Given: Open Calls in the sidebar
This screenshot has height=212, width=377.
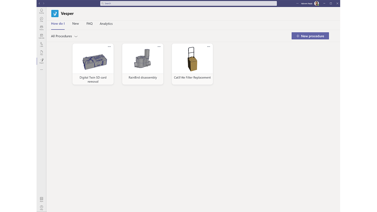Looking at the screenshot, I should point(42,44).
